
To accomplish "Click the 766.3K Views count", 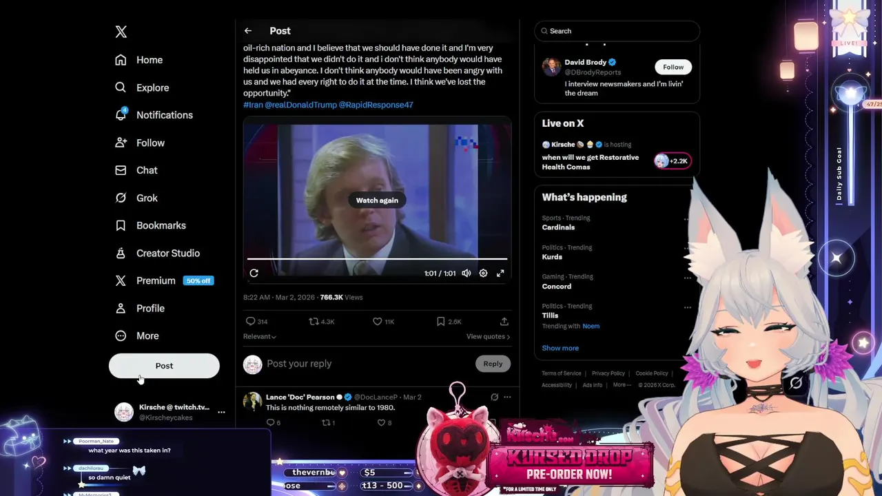I will (x=341, y=298).
